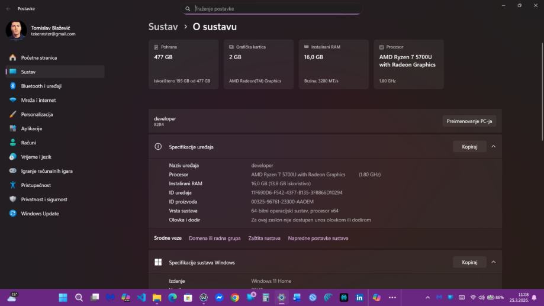Click the active Settings gear on the taskbar

[x=281, y=298]
